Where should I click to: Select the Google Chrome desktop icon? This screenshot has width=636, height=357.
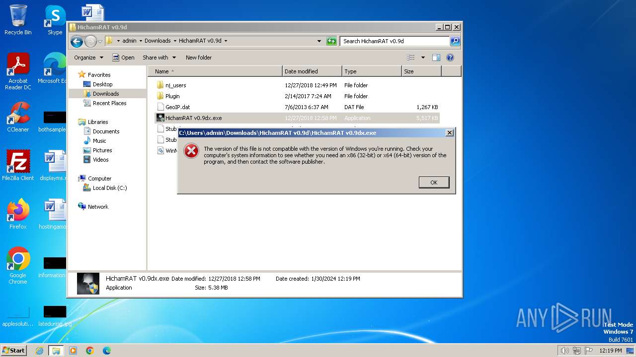(x=18, y=266)
